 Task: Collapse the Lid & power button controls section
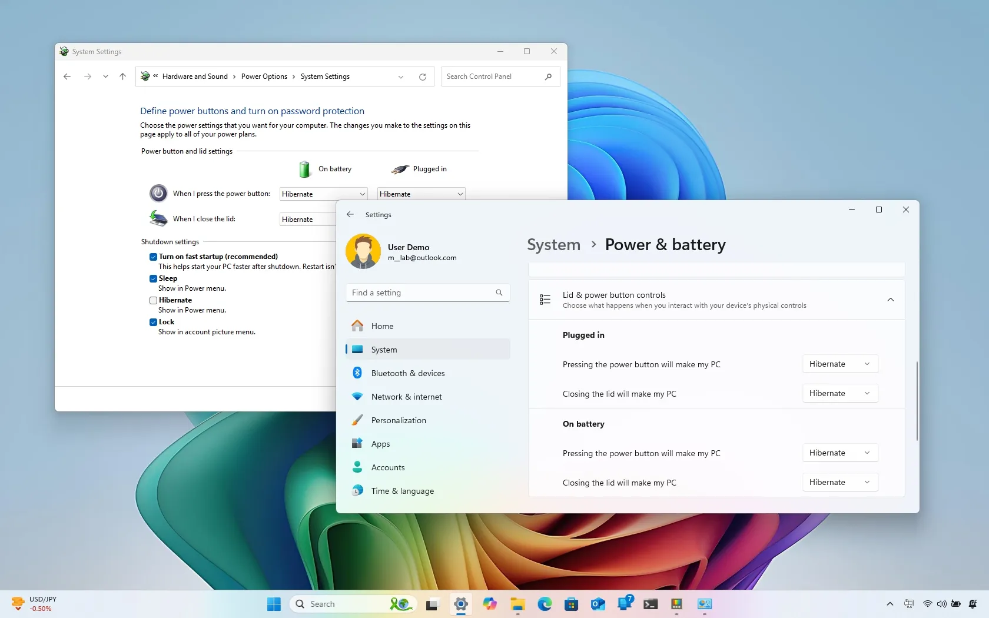(890, 300)
